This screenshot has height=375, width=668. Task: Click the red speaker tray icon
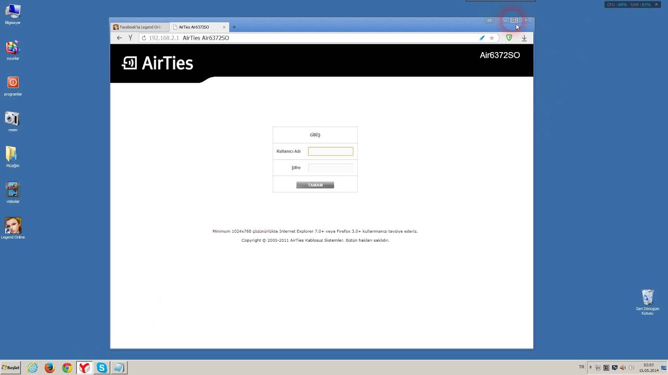click(x=623, y=368)
